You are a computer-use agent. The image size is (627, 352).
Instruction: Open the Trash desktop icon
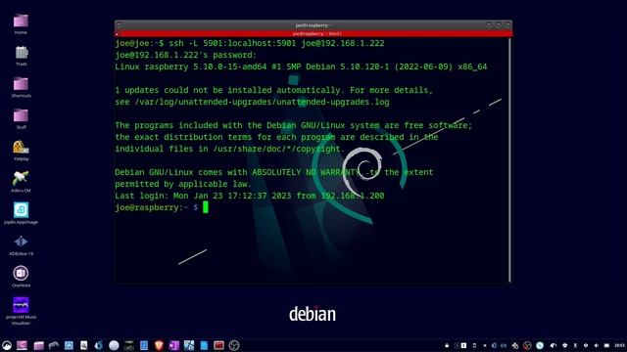[22, 52]
